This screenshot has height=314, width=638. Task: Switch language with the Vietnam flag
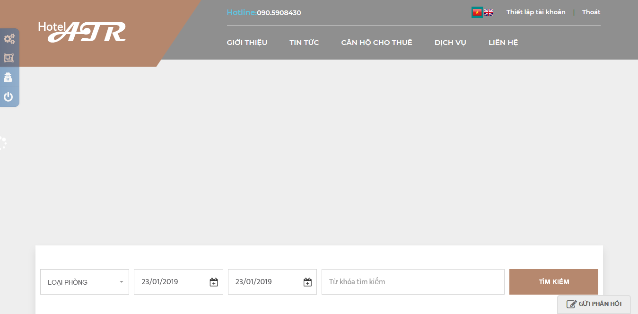pyautogui.click(x=477, y=13)
